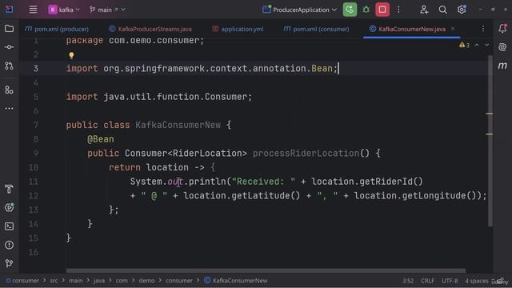Open Code With Me user icon
Viewport: 512px width, 288px height.
[x=424, y=10]
